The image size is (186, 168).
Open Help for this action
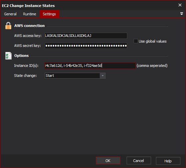pyautogui.click(x=168, y=161)
